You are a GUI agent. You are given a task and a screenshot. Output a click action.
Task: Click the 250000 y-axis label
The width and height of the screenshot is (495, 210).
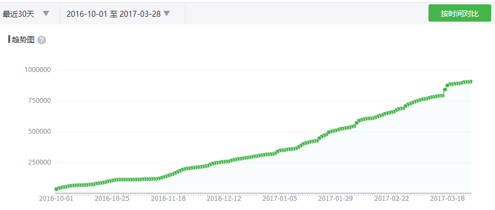(x=39, y=162)
